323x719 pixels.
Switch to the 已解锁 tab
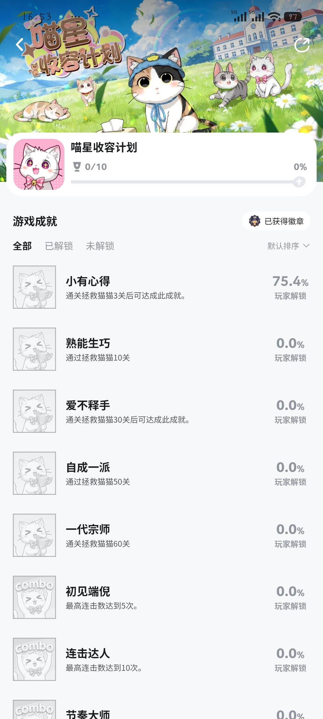[x=59, y=246]
